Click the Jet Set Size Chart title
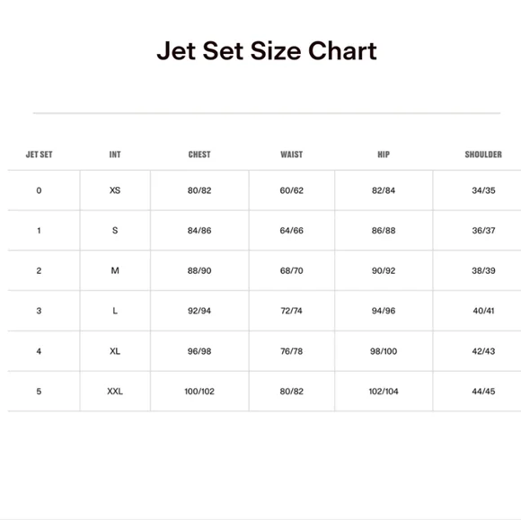Screen dimensions: 521x520 267,51
